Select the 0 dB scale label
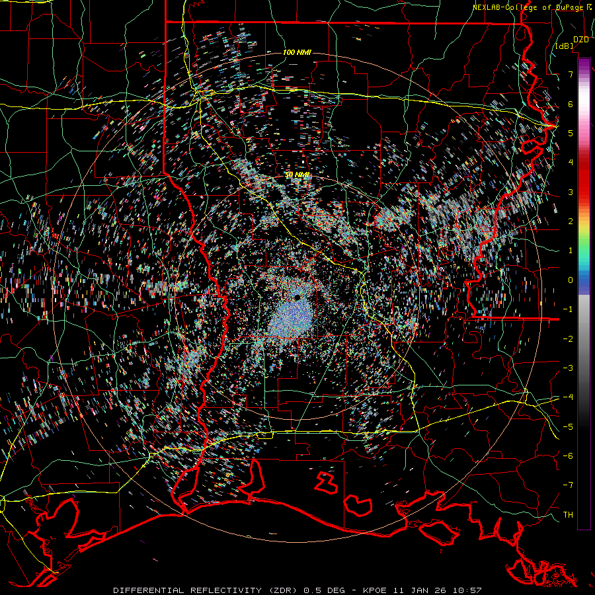The width and height of the screenshot is (595, 595). 571,280
